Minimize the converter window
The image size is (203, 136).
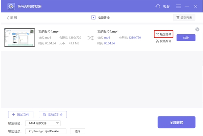pos(187,6)
